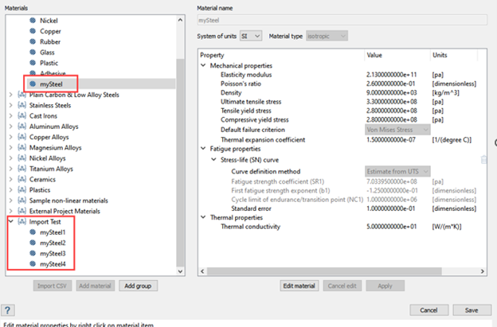Click the Cancel button
497x327 pixels.
tap(428, 310)
